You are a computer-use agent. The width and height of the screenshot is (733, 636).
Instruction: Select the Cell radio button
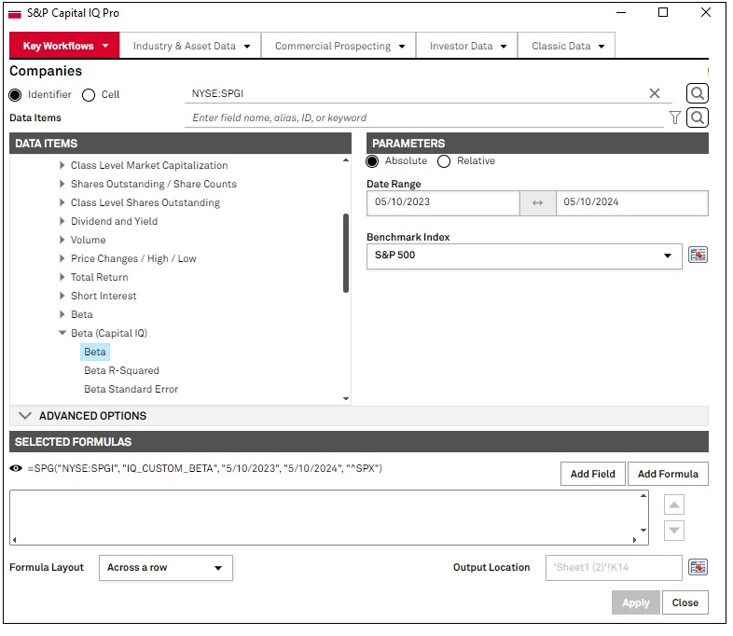pyautogui.click(x=89, y=94)
